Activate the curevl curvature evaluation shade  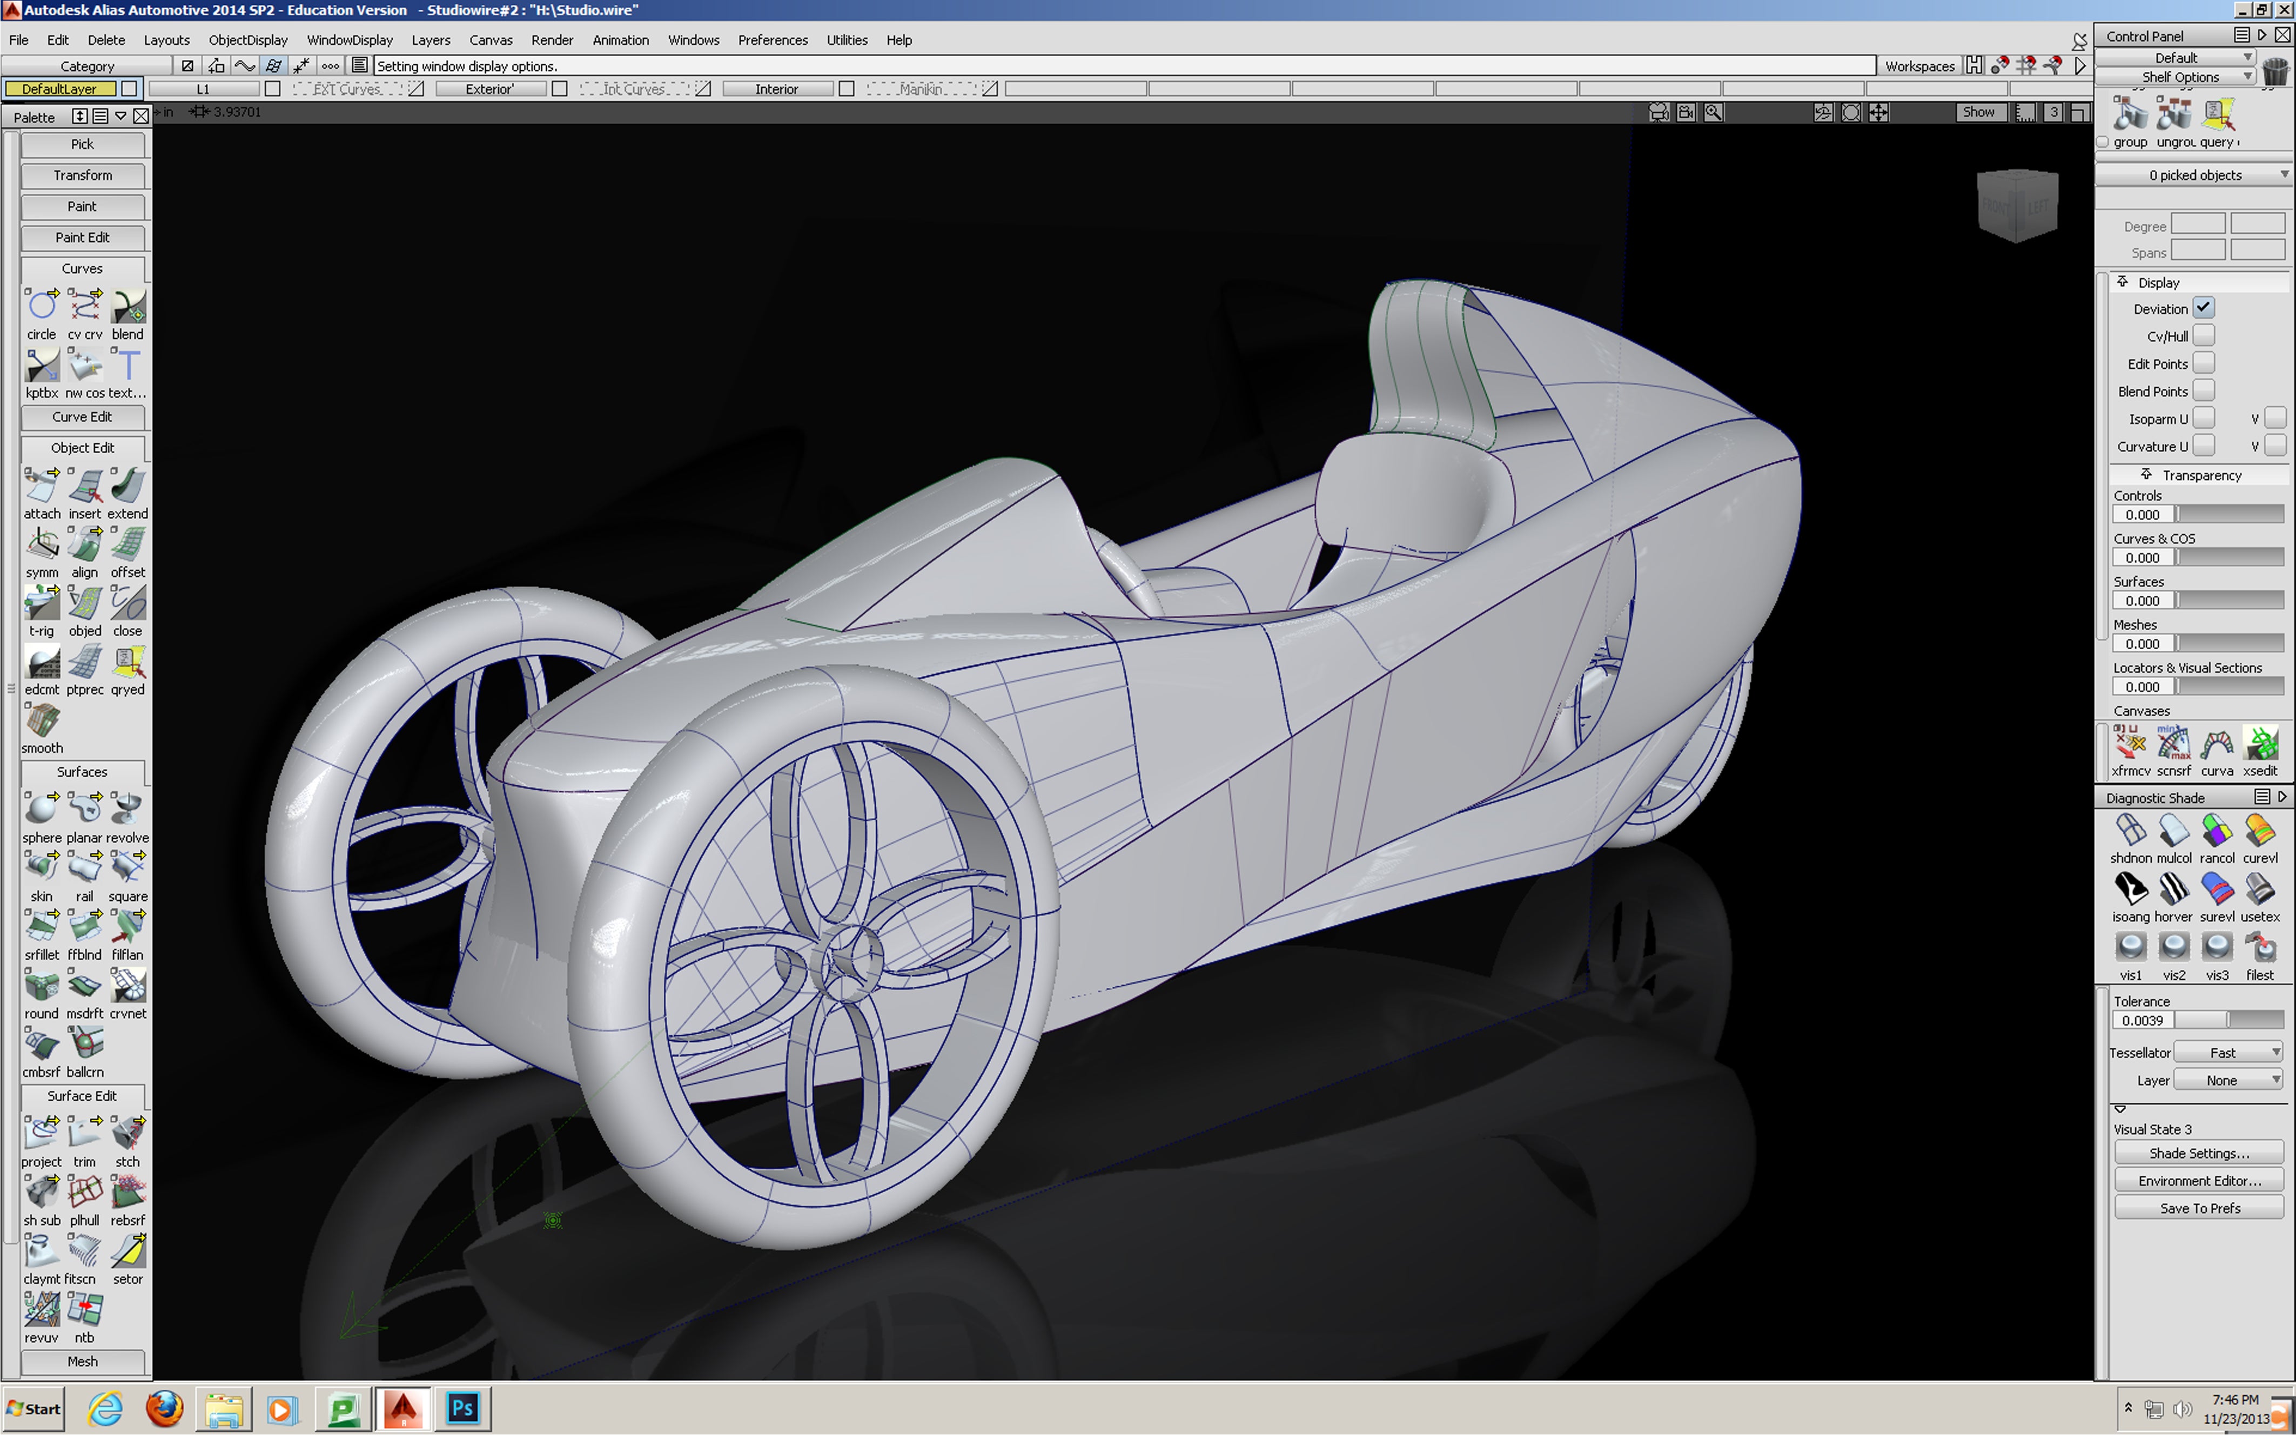point(2260,831)
